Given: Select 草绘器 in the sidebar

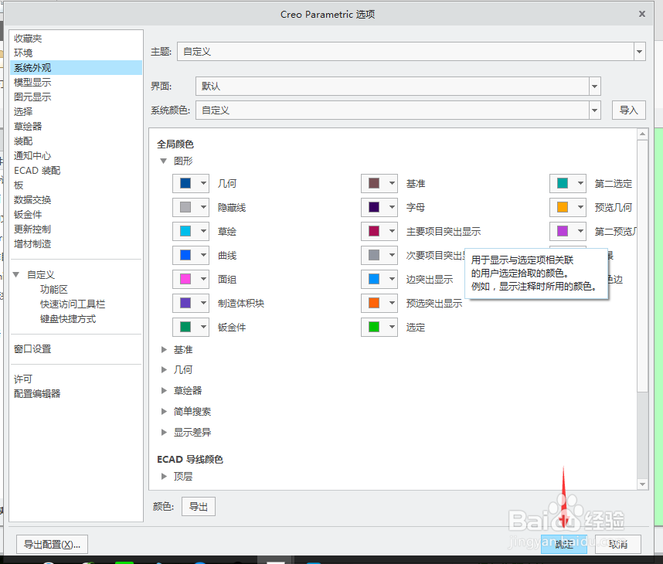Looking at the screenshot, I should (76, 127).
